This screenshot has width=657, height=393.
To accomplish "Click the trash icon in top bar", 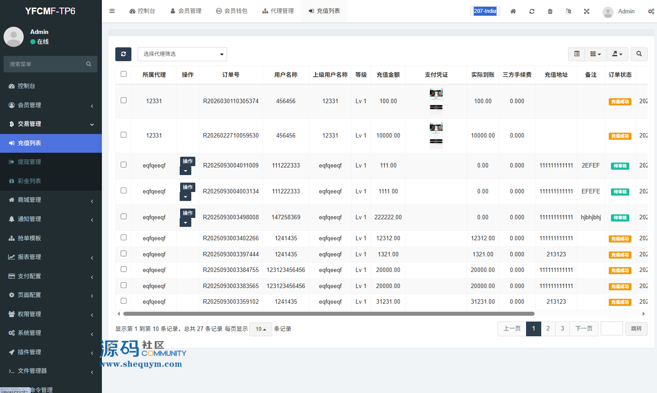I will 550,11.
